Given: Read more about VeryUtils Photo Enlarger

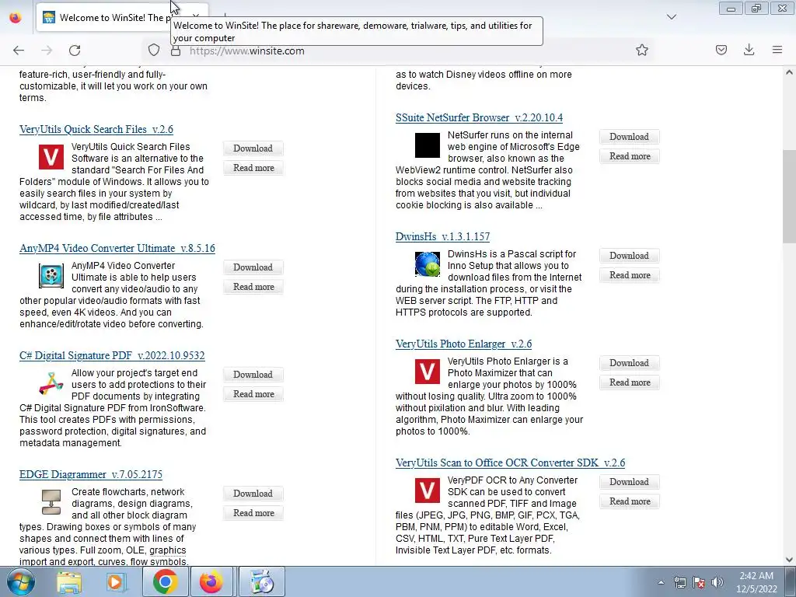Looking at the screenshot, I should click(x=630, y=382).
